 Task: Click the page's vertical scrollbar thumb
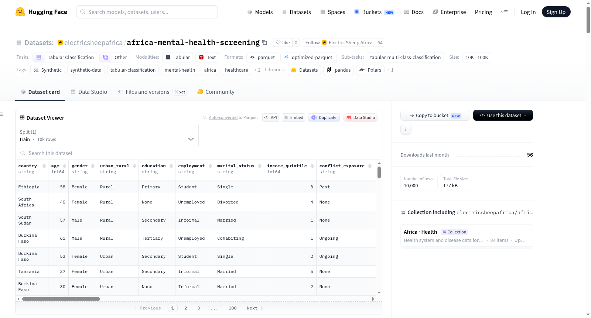coord(588,20)
